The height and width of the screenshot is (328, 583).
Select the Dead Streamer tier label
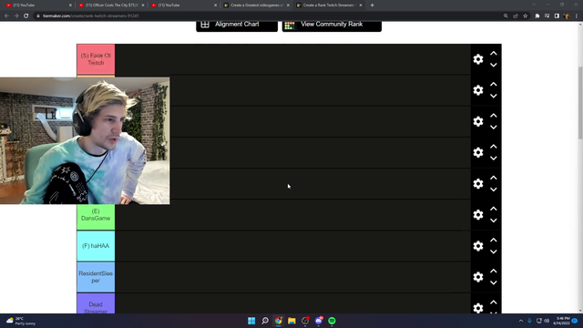(x=96, y=303)
